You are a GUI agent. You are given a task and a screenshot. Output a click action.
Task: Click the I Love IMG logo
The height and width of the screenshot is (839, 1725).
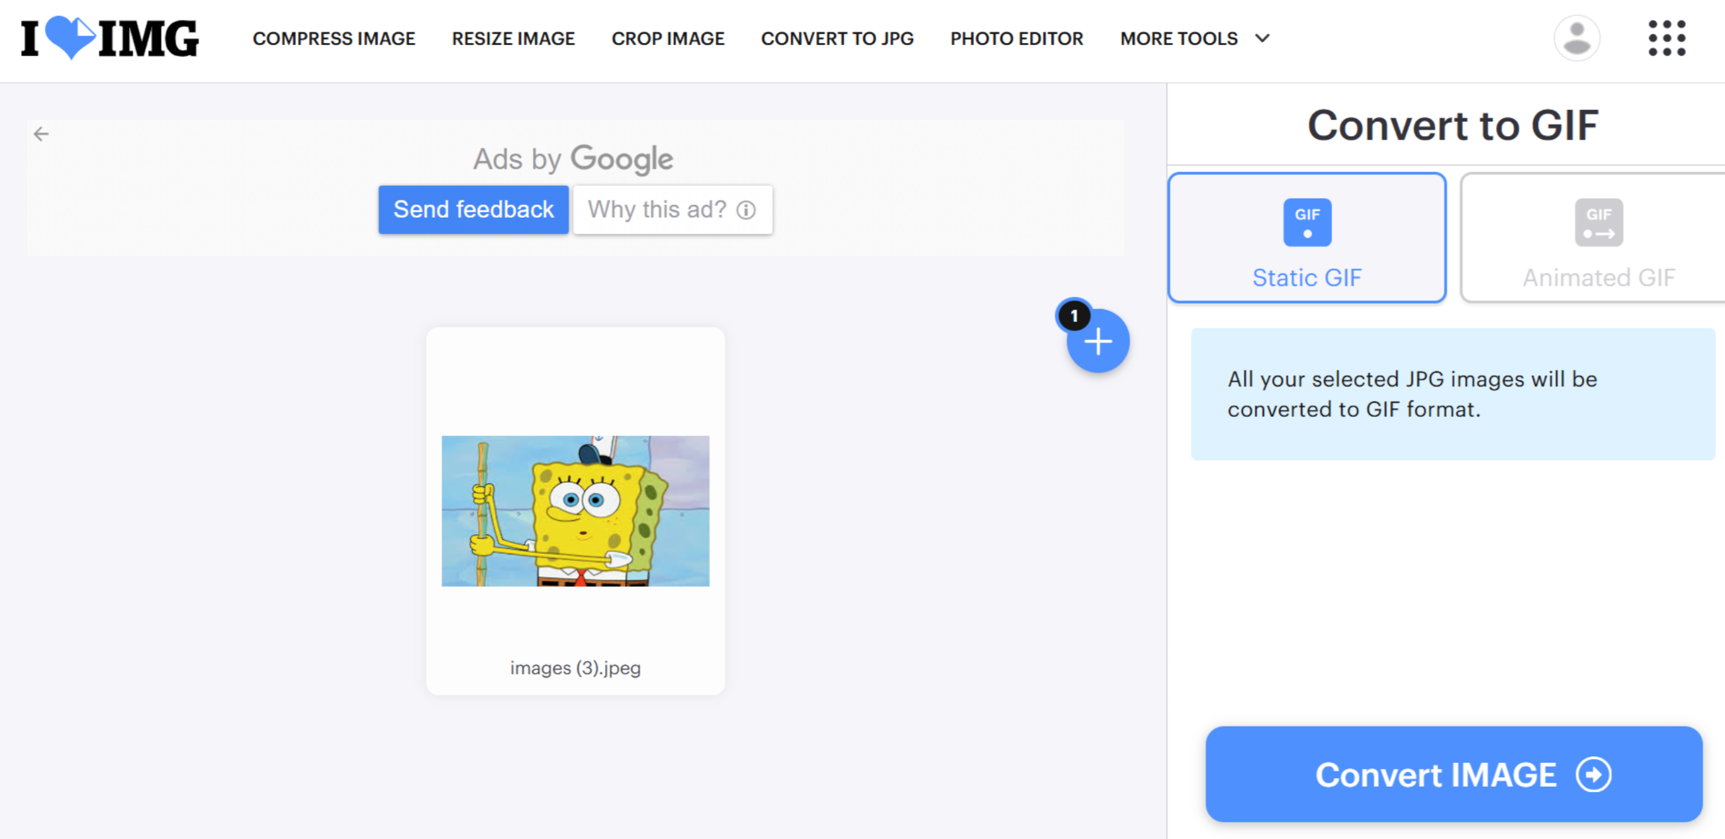click(x=107, y=38)
